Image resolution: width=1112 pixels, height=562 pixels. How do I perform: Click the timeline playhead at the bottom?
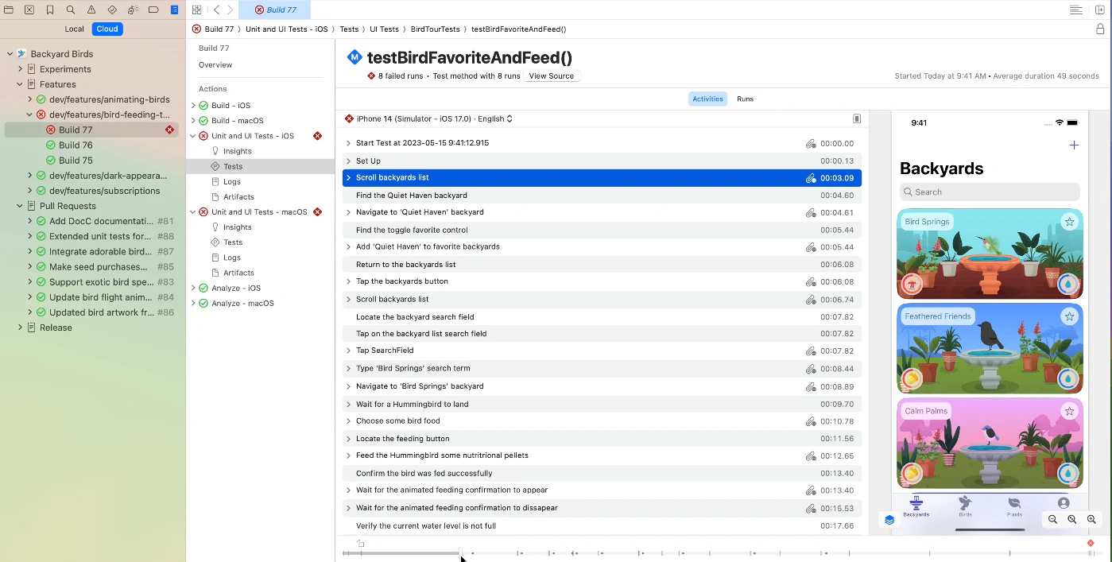(461, 554)
